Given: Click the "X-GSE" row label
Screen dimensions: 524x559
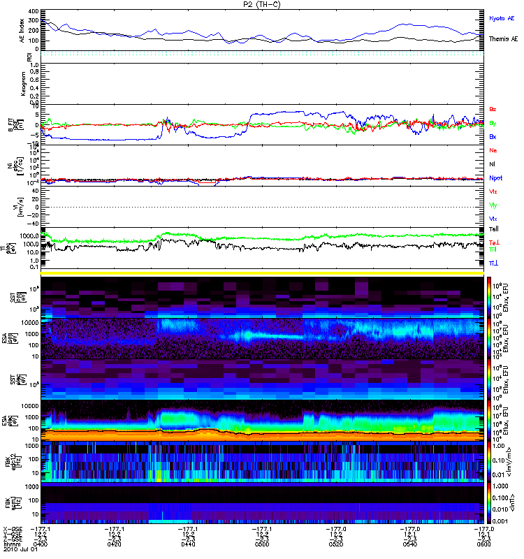Looking at the screenshot, I should (13, 529).
